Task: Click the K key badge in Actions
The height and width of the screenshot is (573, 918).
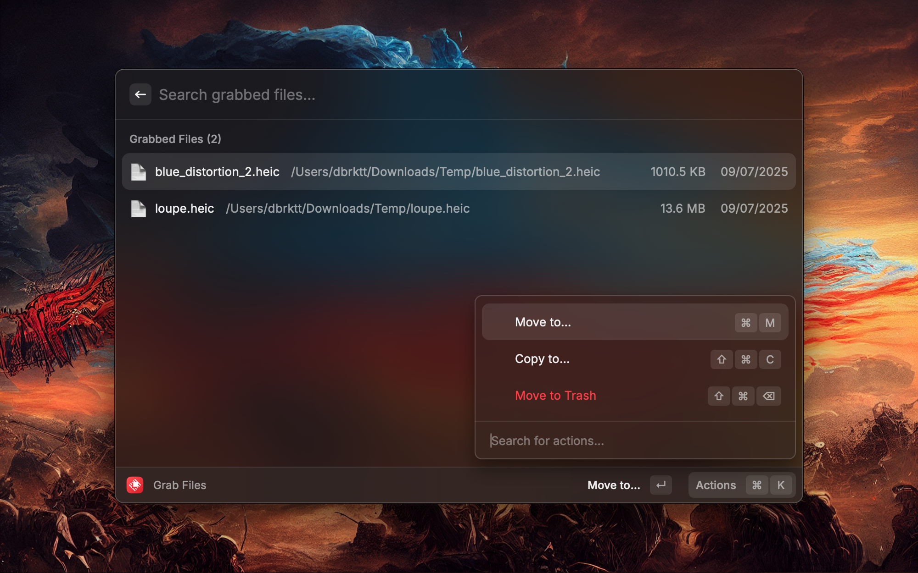Action: click(x=781, y=485)
